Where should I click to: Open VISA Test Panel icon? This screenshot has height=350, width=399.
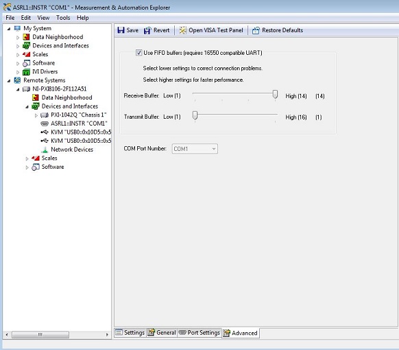(183, 30)
